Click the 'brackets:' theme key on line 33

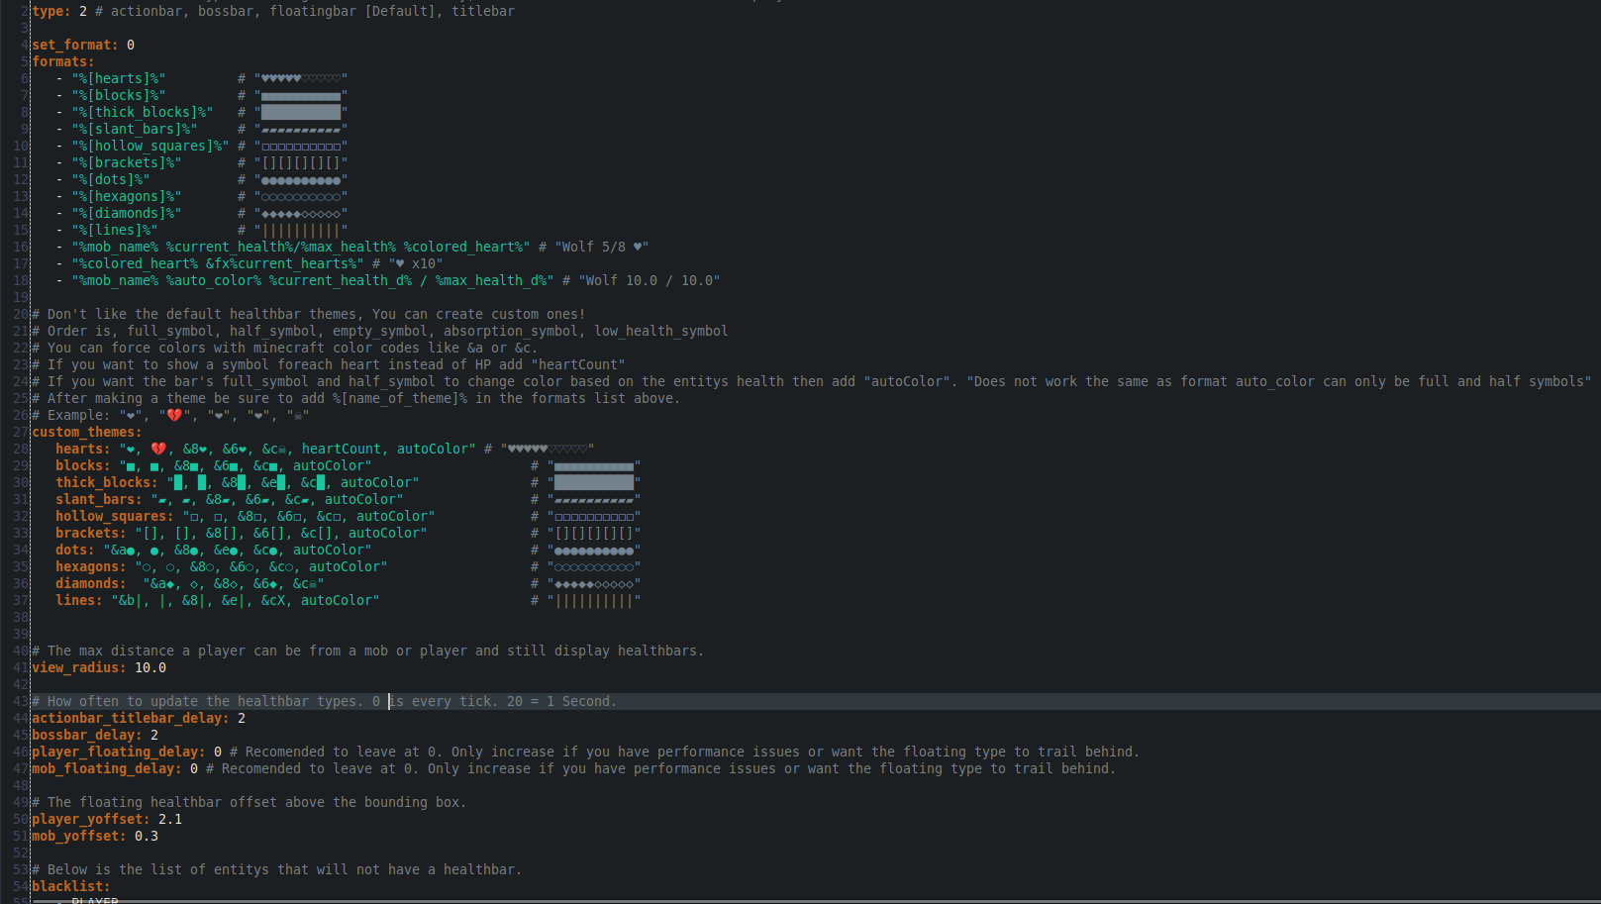(x=91, y=533)
